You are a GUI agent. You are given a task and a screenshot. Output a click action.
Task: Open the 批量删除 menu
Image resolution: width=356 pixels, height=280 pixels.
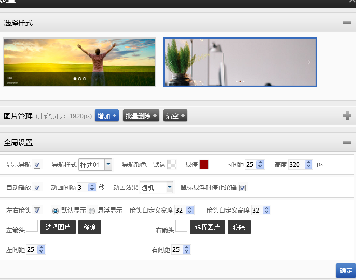141,116
